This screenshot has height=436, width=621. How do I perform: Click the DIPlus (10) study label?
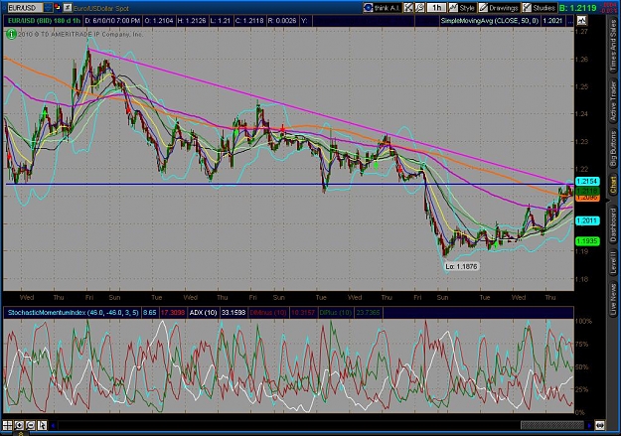[335, 313]
